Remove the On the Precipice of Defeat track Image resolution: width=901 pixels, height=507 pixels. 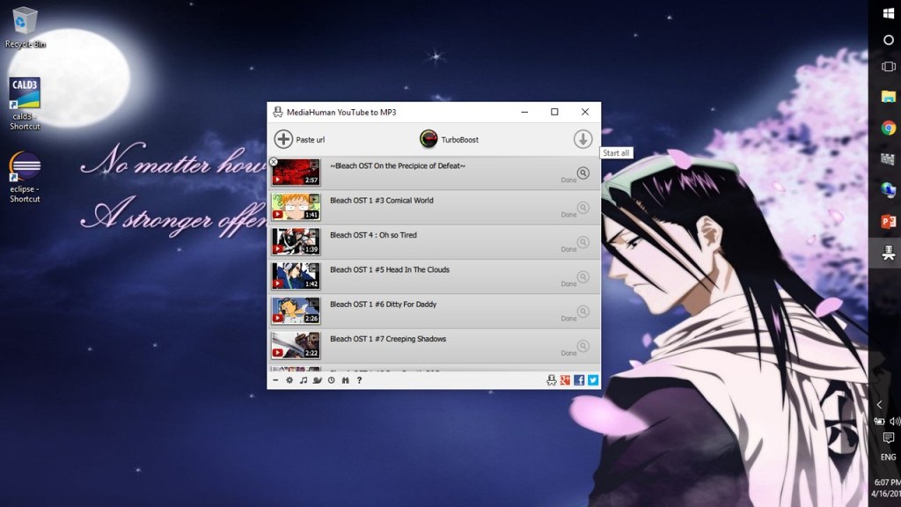point(274,162)
